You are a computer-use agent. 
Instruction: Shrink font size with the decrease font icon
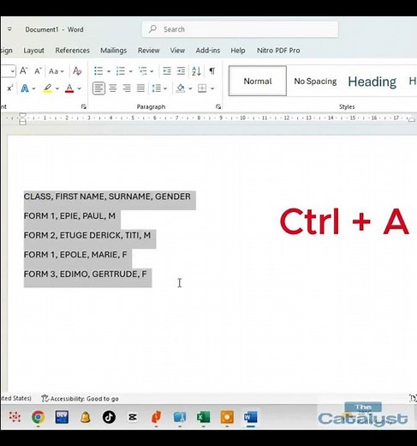tap(38, 70)
